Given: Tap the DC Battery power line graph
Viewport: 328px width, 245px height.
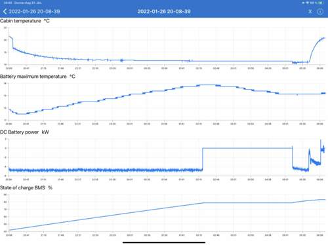Looking at the screenshot, I should 167,157.
